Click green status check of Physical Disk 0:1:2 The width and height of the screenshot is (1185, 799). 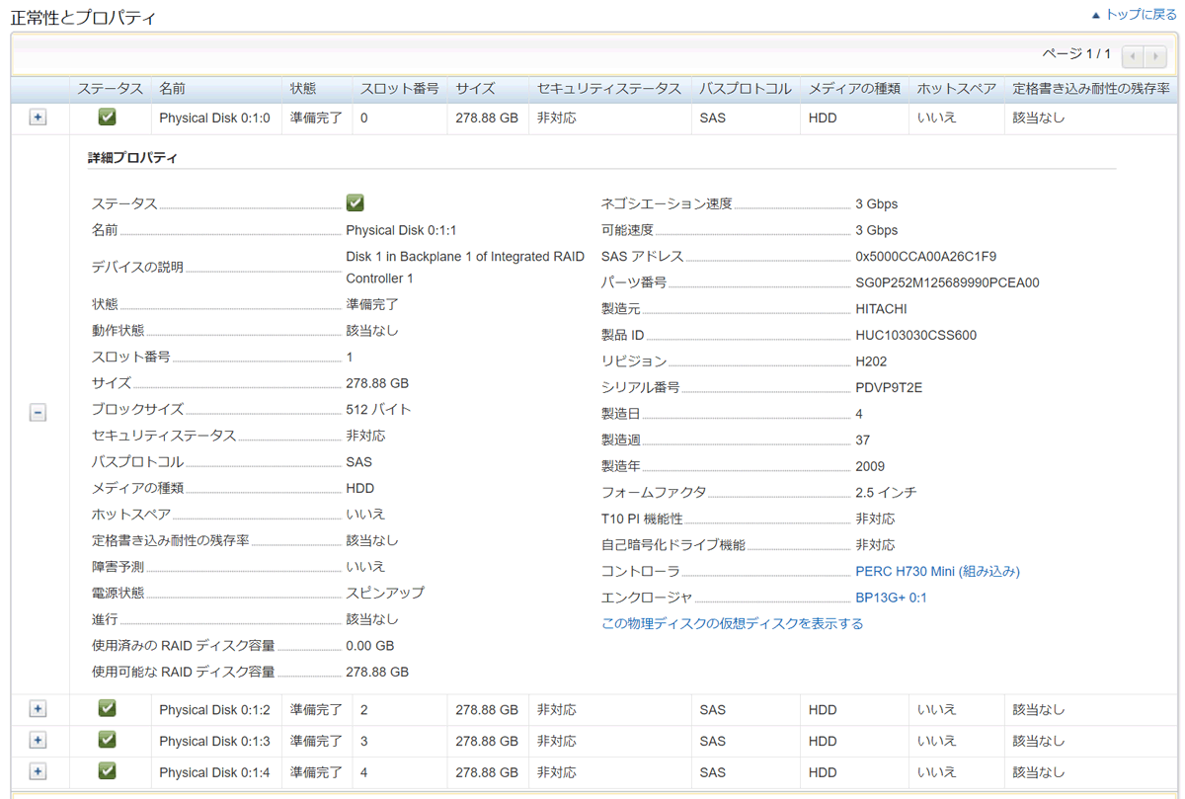(x=108, y=708)
